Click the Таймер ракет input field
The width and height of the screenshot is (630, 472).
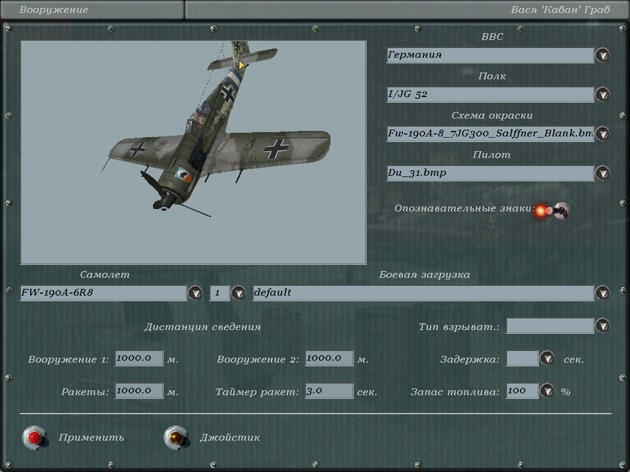coord(329,391)
